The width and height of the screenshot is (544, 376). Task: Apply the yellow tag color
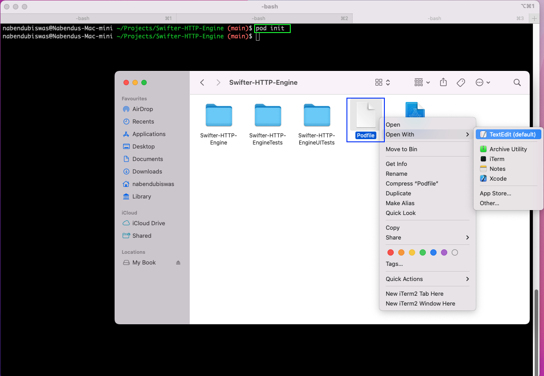point(412,252)
